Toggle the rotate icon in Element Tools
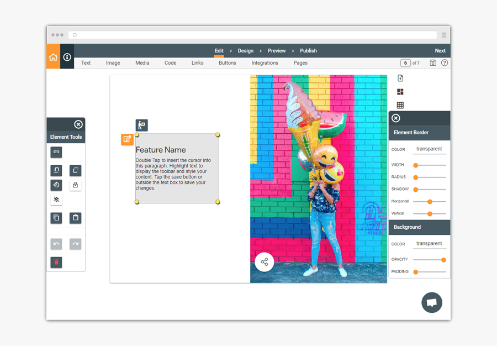 click(x=56, y=185)
